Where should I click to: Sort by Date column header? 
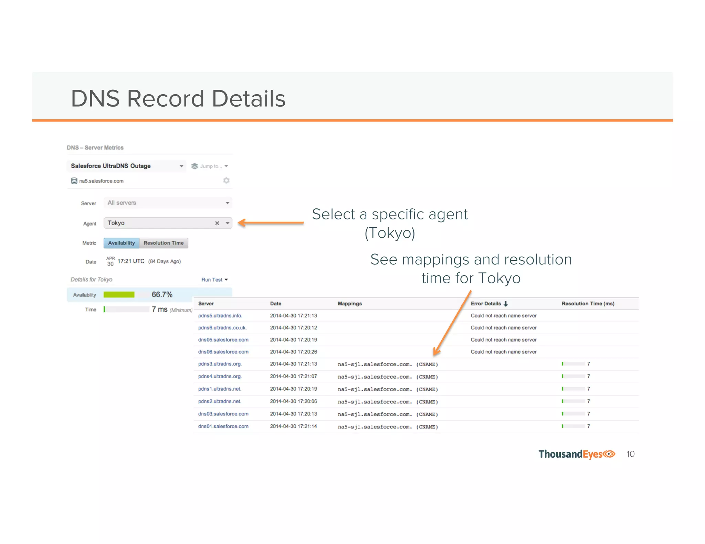click(275, 304)
